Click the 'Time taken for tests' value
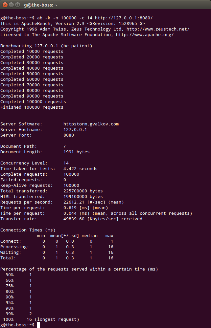The height and width of the screenshot is (328, 211). click(80, 169)
